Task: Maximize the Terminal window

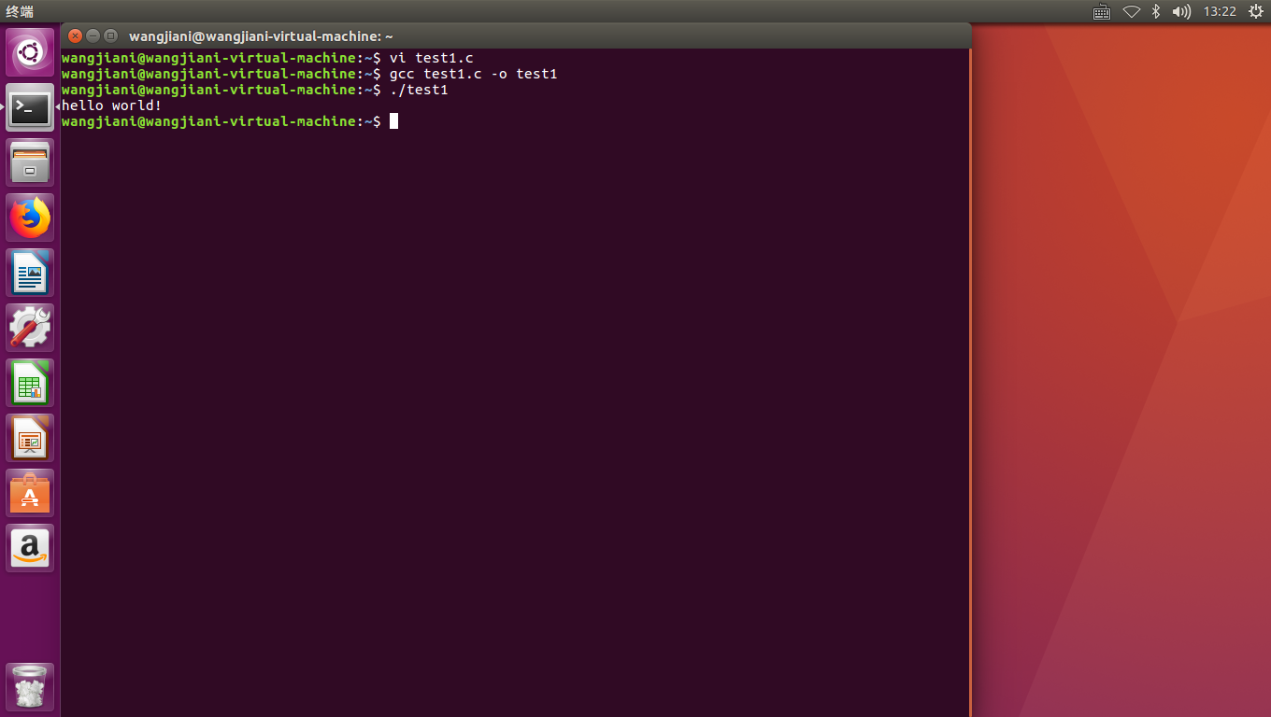Action: (110, 35)
